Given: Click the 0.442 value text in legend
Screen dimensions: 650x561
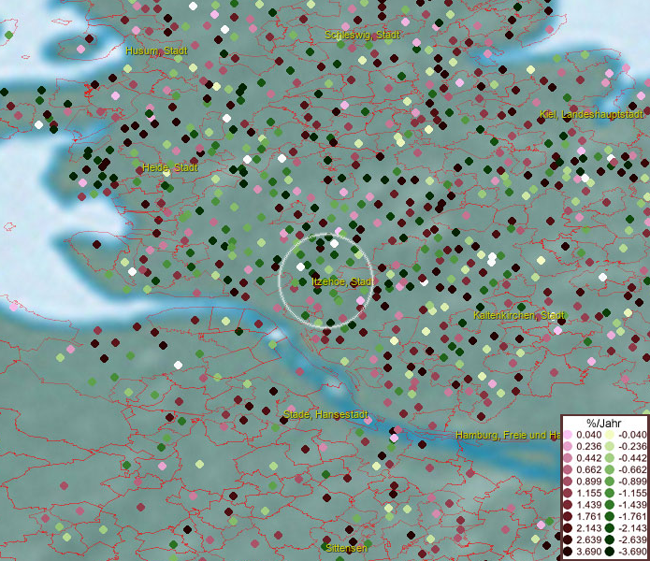Looking at the screenshot, I should [x=588, y=458].
